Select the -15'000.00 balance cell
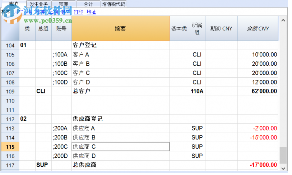Viewport: 292px width, 175px height. (258, 138)
